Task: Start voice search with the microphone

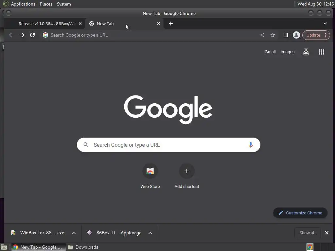Action: pos(251,145)
